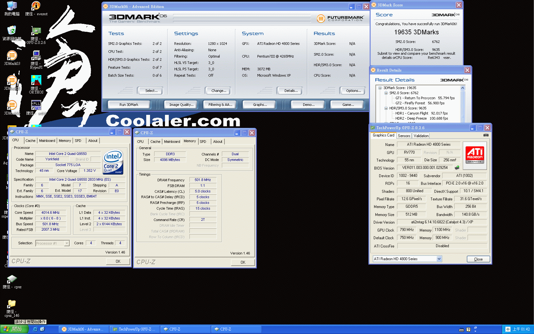Collapse the HDR/SM3.0 Score: 9635 node
This screenshot has width=534, height=334.
[386, 108]
